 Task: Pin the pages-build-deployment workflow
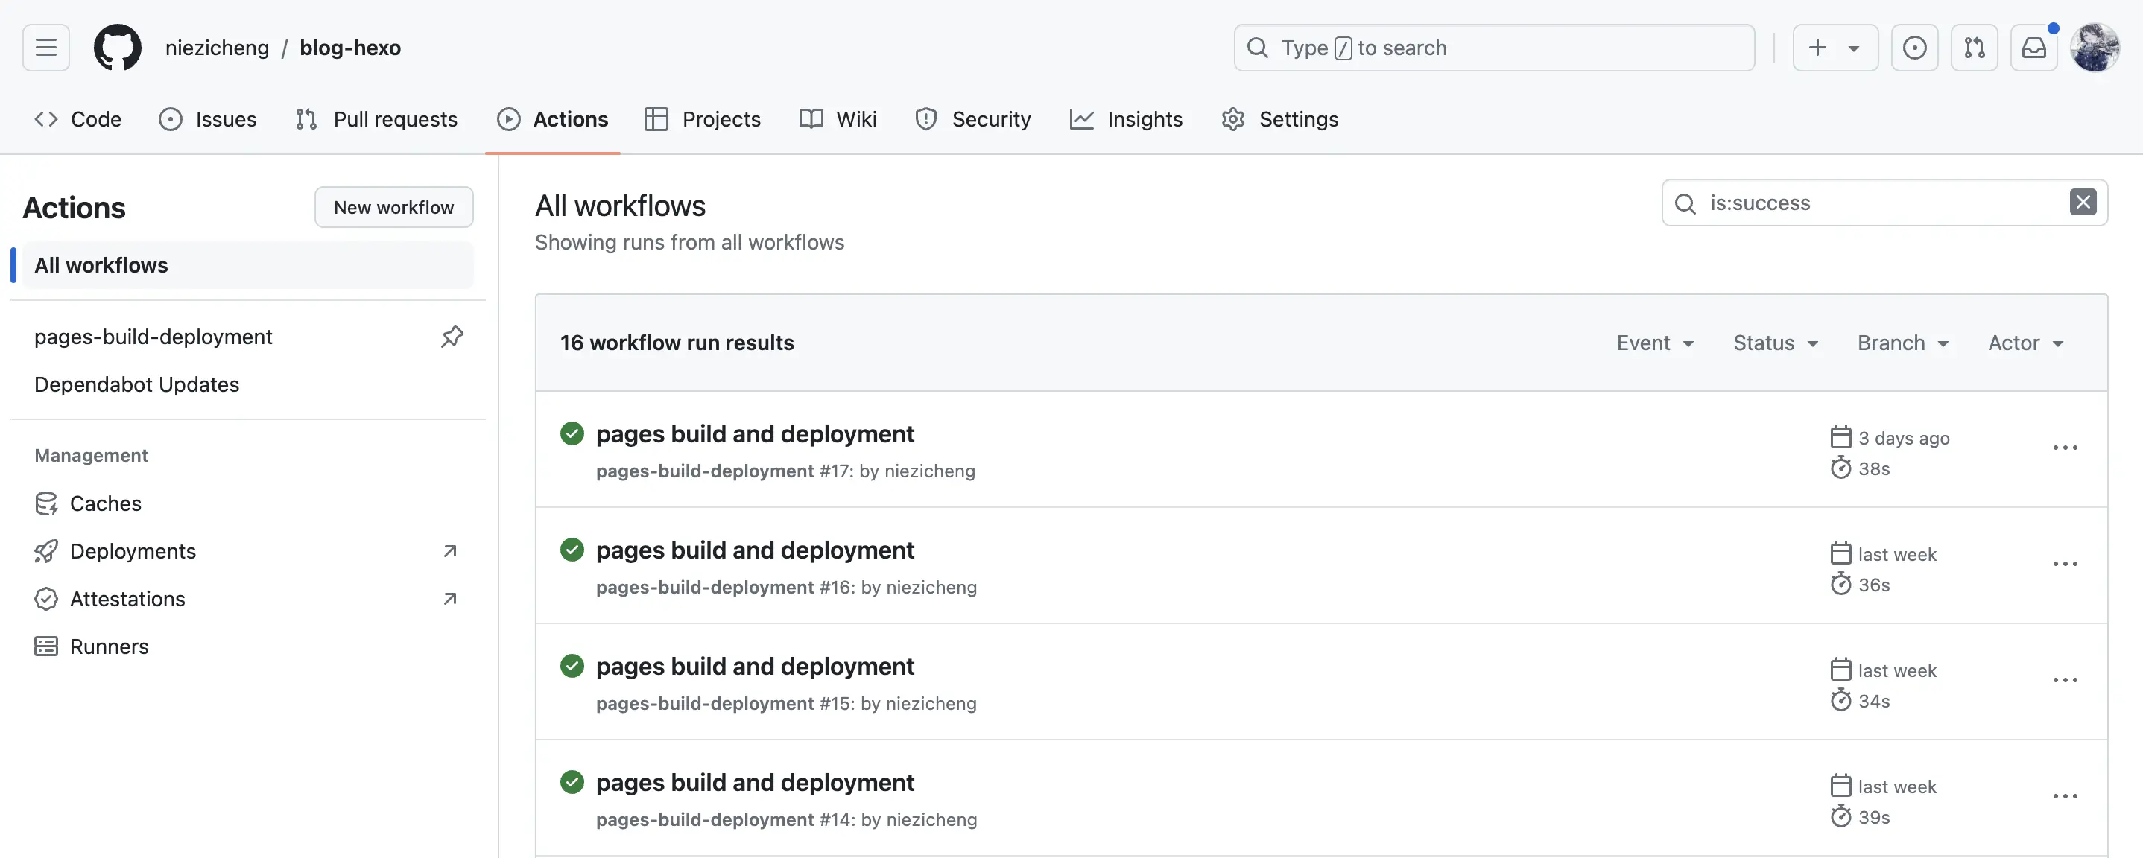pyautogui.click(x=452, y=337)
